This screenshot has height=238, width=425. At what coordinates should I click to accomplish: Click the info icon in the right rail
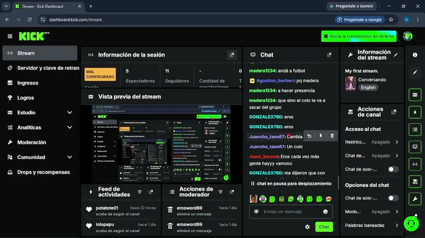[415, 55]
